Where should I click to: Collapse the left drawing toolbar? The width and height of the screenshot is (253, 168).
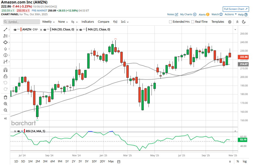tap(5, 118)
